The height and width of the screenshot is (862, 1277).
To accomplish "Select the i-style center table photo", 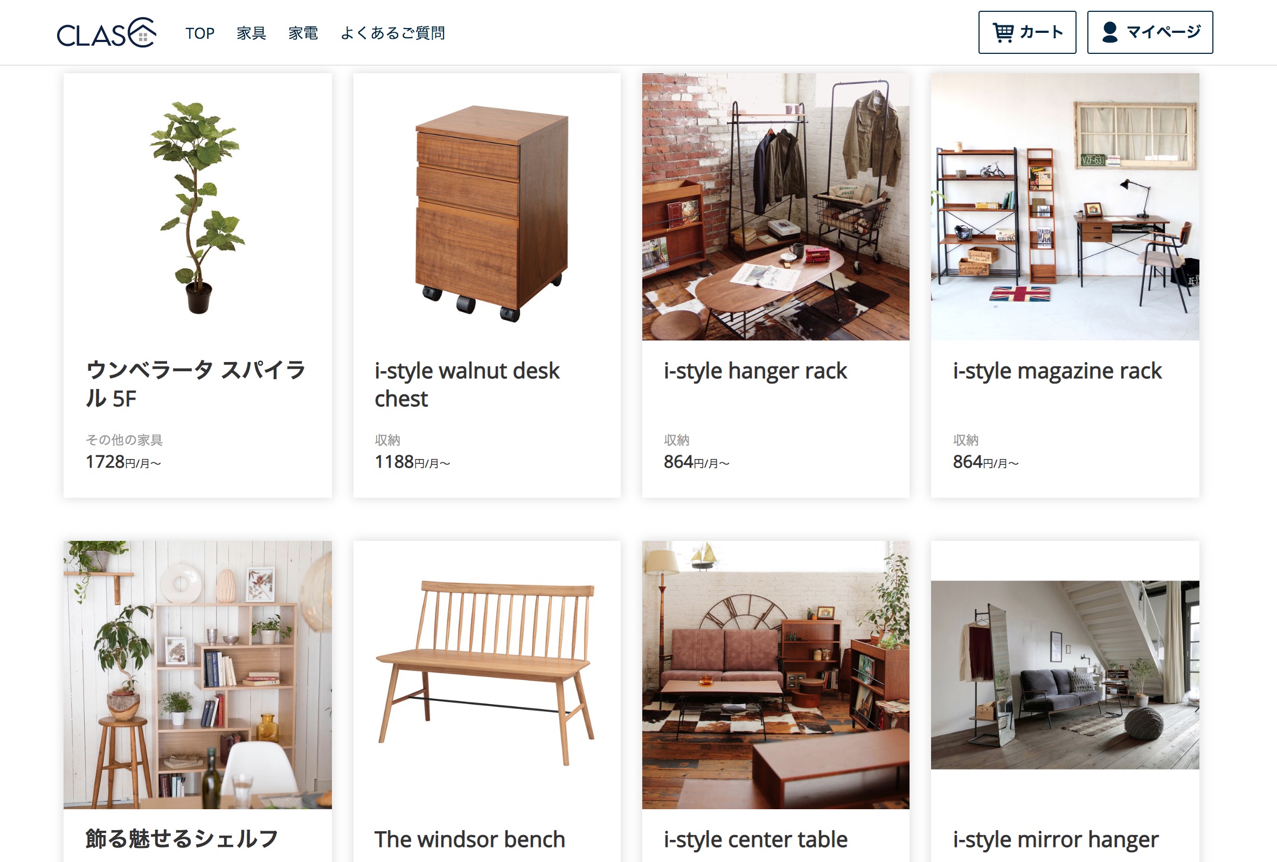I will 776,675.
